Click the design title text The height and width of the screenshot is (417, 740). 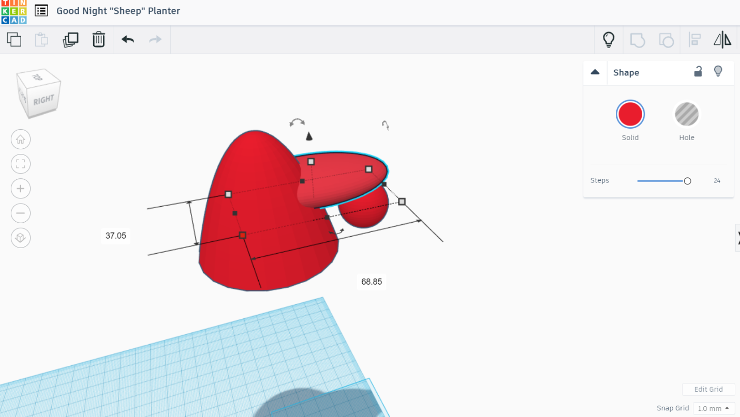click(x=118, y=11)
